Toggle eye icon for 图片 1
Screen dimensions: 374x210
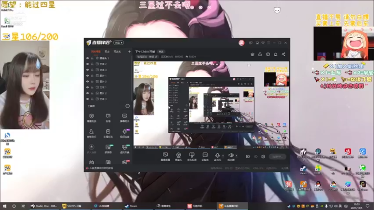point(87,76)
